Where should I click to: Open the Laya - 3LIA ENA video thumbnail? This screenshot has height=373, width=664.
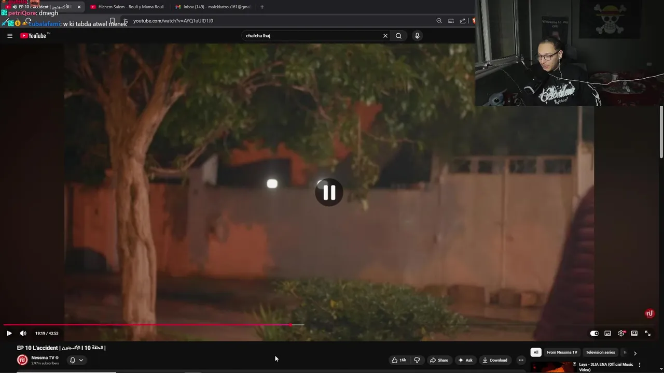554,367
